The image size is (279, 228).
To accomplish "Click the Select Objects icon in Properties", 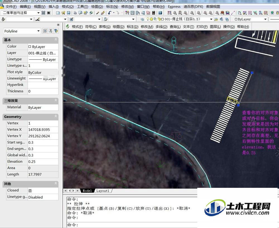I will tap(50, 31).
